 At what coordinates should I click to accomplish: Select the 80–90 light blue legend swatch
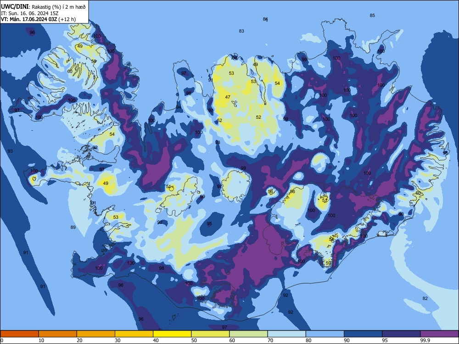coord(325,334)
